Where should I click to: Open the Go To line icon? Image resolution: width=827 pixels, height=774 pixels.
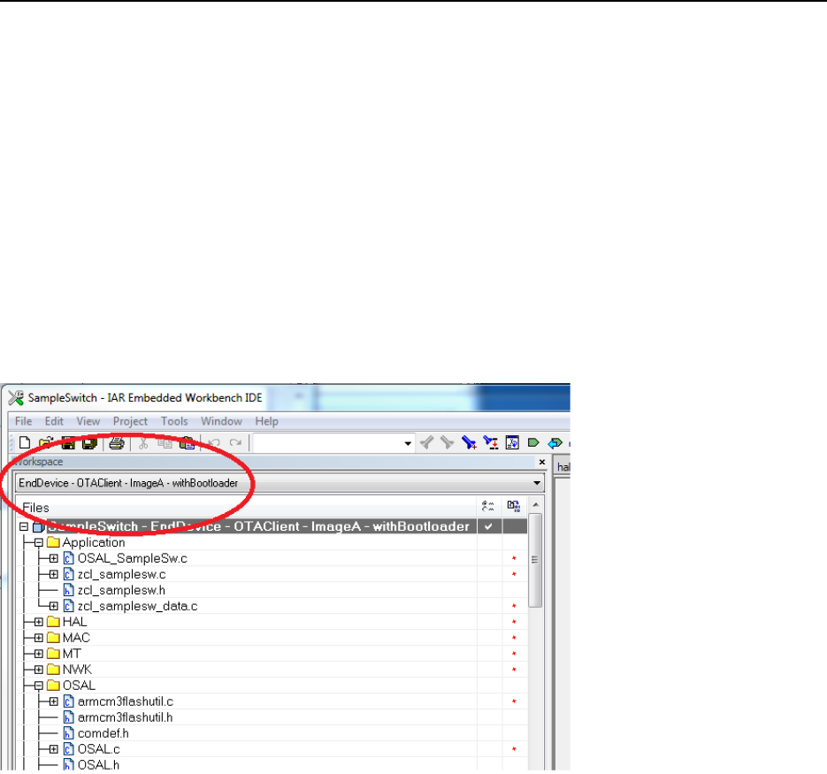click(512, 442)
